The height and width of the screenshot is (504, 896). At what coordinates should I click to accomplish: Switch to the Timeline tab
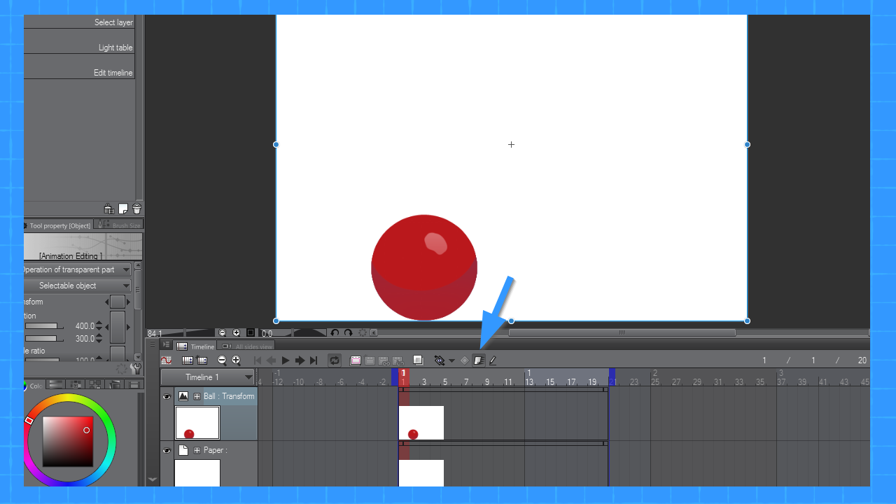[196, 346]
